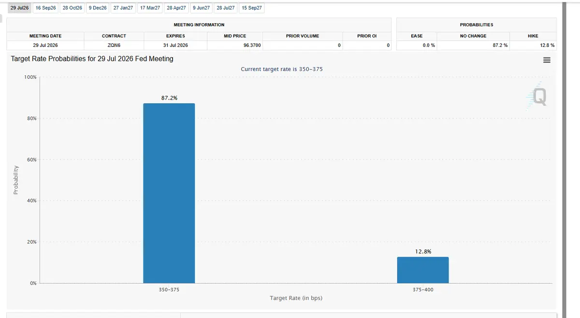The image size is (580, 318).
Task: Click the PROBABILITIES section header
Action: click(477, 25)
